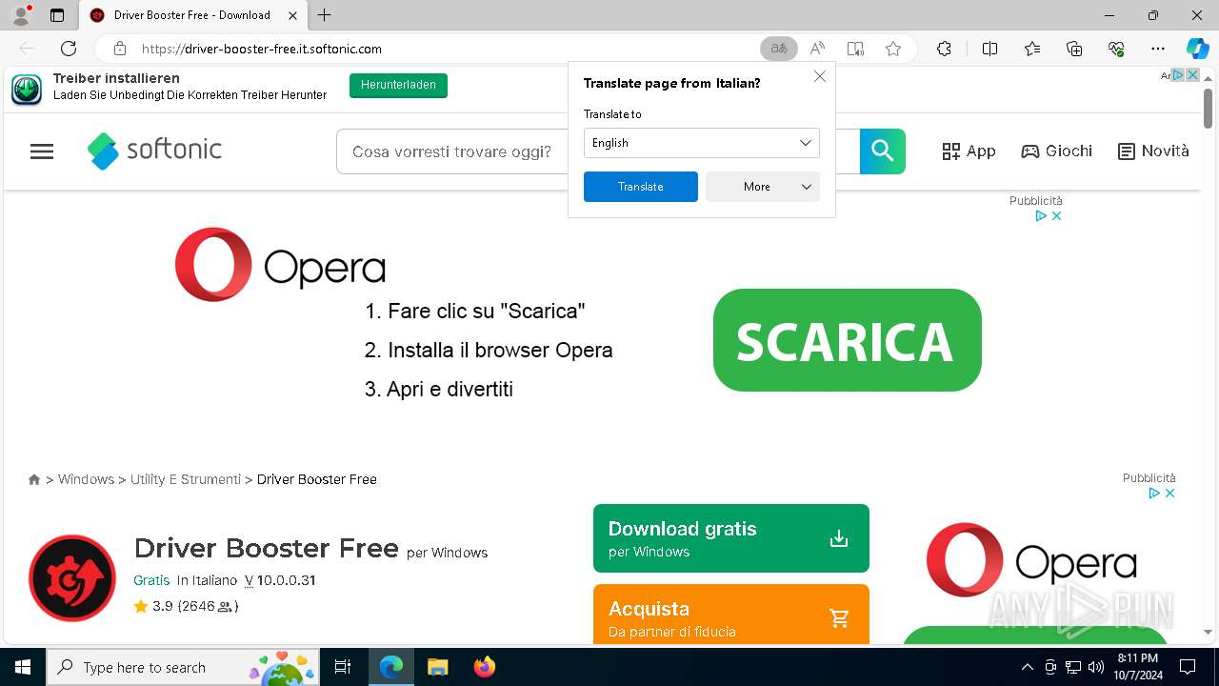Open Browser essentials icon
This screenshot has width=1219, height=686.
tap(1116, 49)
